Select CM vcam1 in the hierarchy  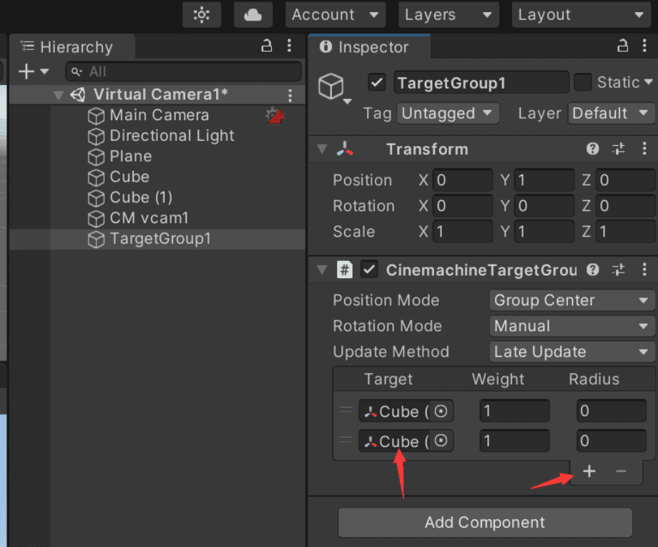[149, 218]
